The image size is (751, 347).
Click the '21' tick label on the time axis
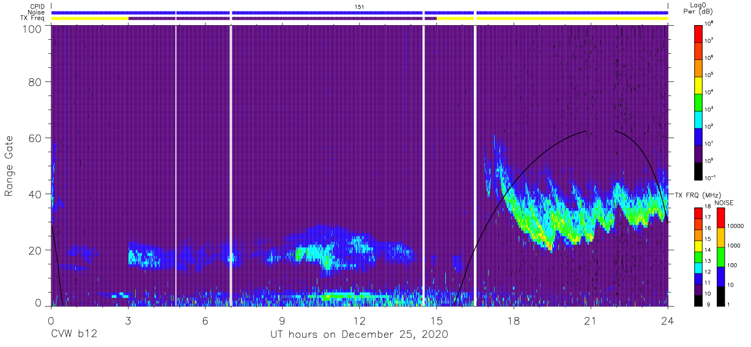click(590, 320)
